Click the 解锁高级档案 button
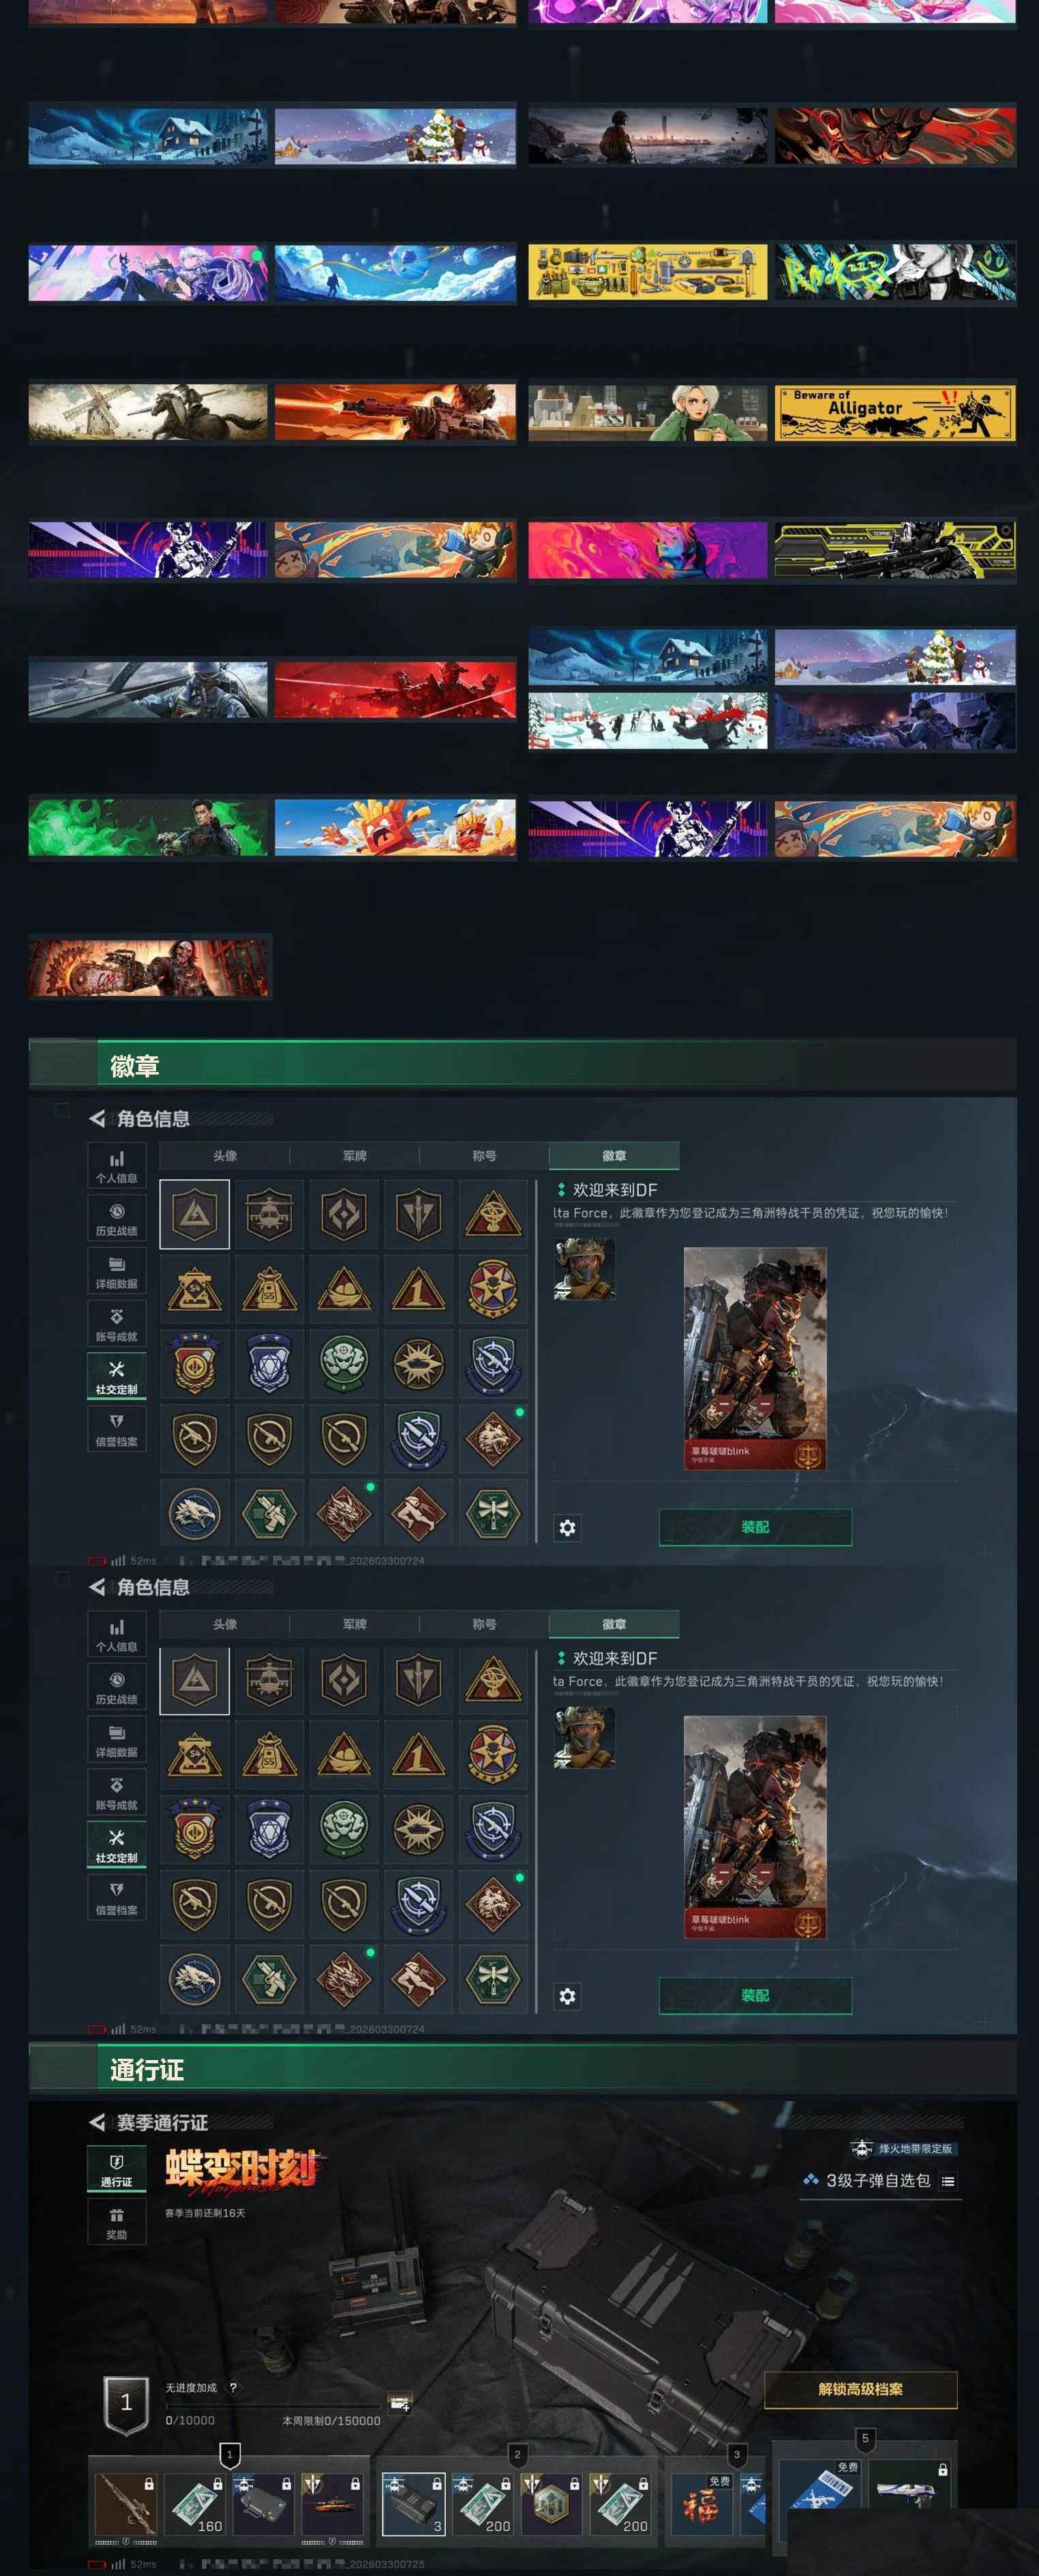 (x=860, y=2389)
